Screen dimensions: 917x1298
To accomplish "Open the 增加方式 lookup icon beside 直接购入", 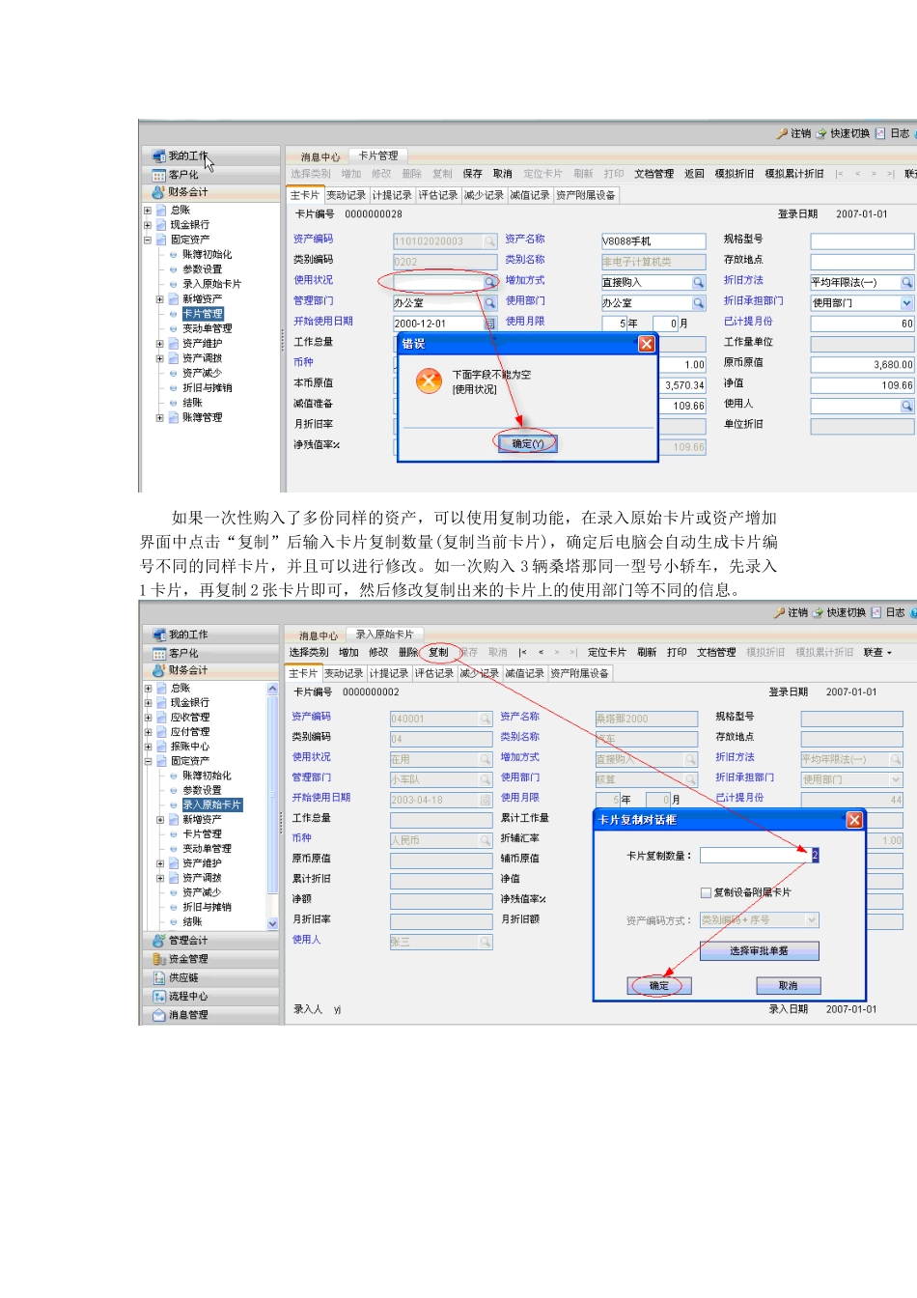I will 699,282.
